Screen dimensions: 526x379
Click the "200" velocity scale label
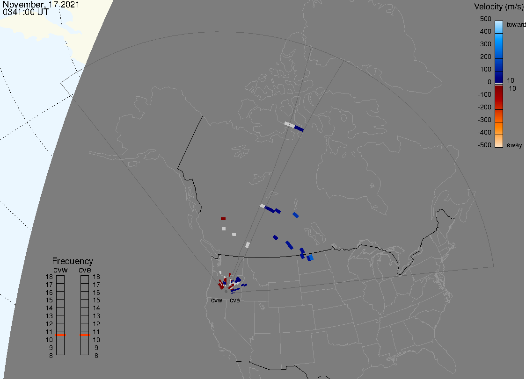click(485, 57)
